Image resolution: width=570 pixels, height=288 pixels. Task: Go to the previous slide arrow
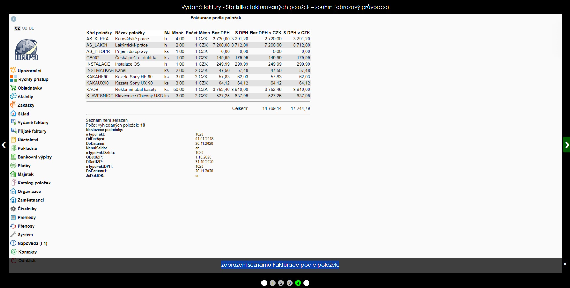click(4, 145)
